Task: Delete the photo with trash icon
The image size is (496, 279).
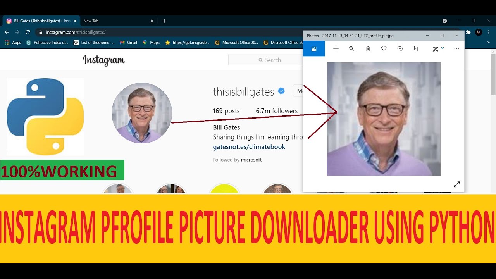Action: pos(368,49)
